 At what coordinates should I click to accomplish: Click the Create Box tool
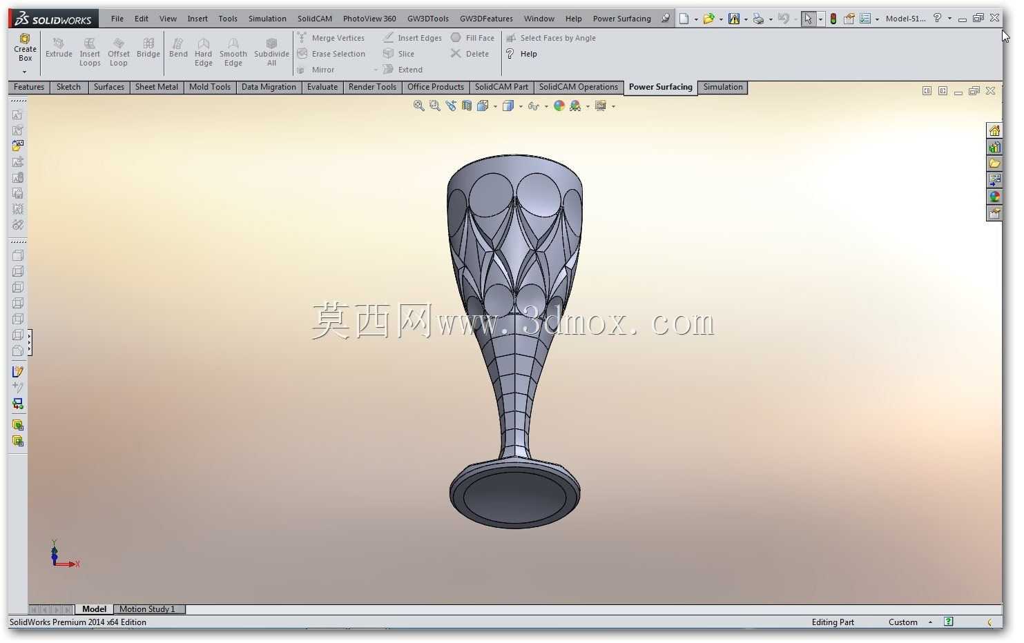[x=25, y=48]
